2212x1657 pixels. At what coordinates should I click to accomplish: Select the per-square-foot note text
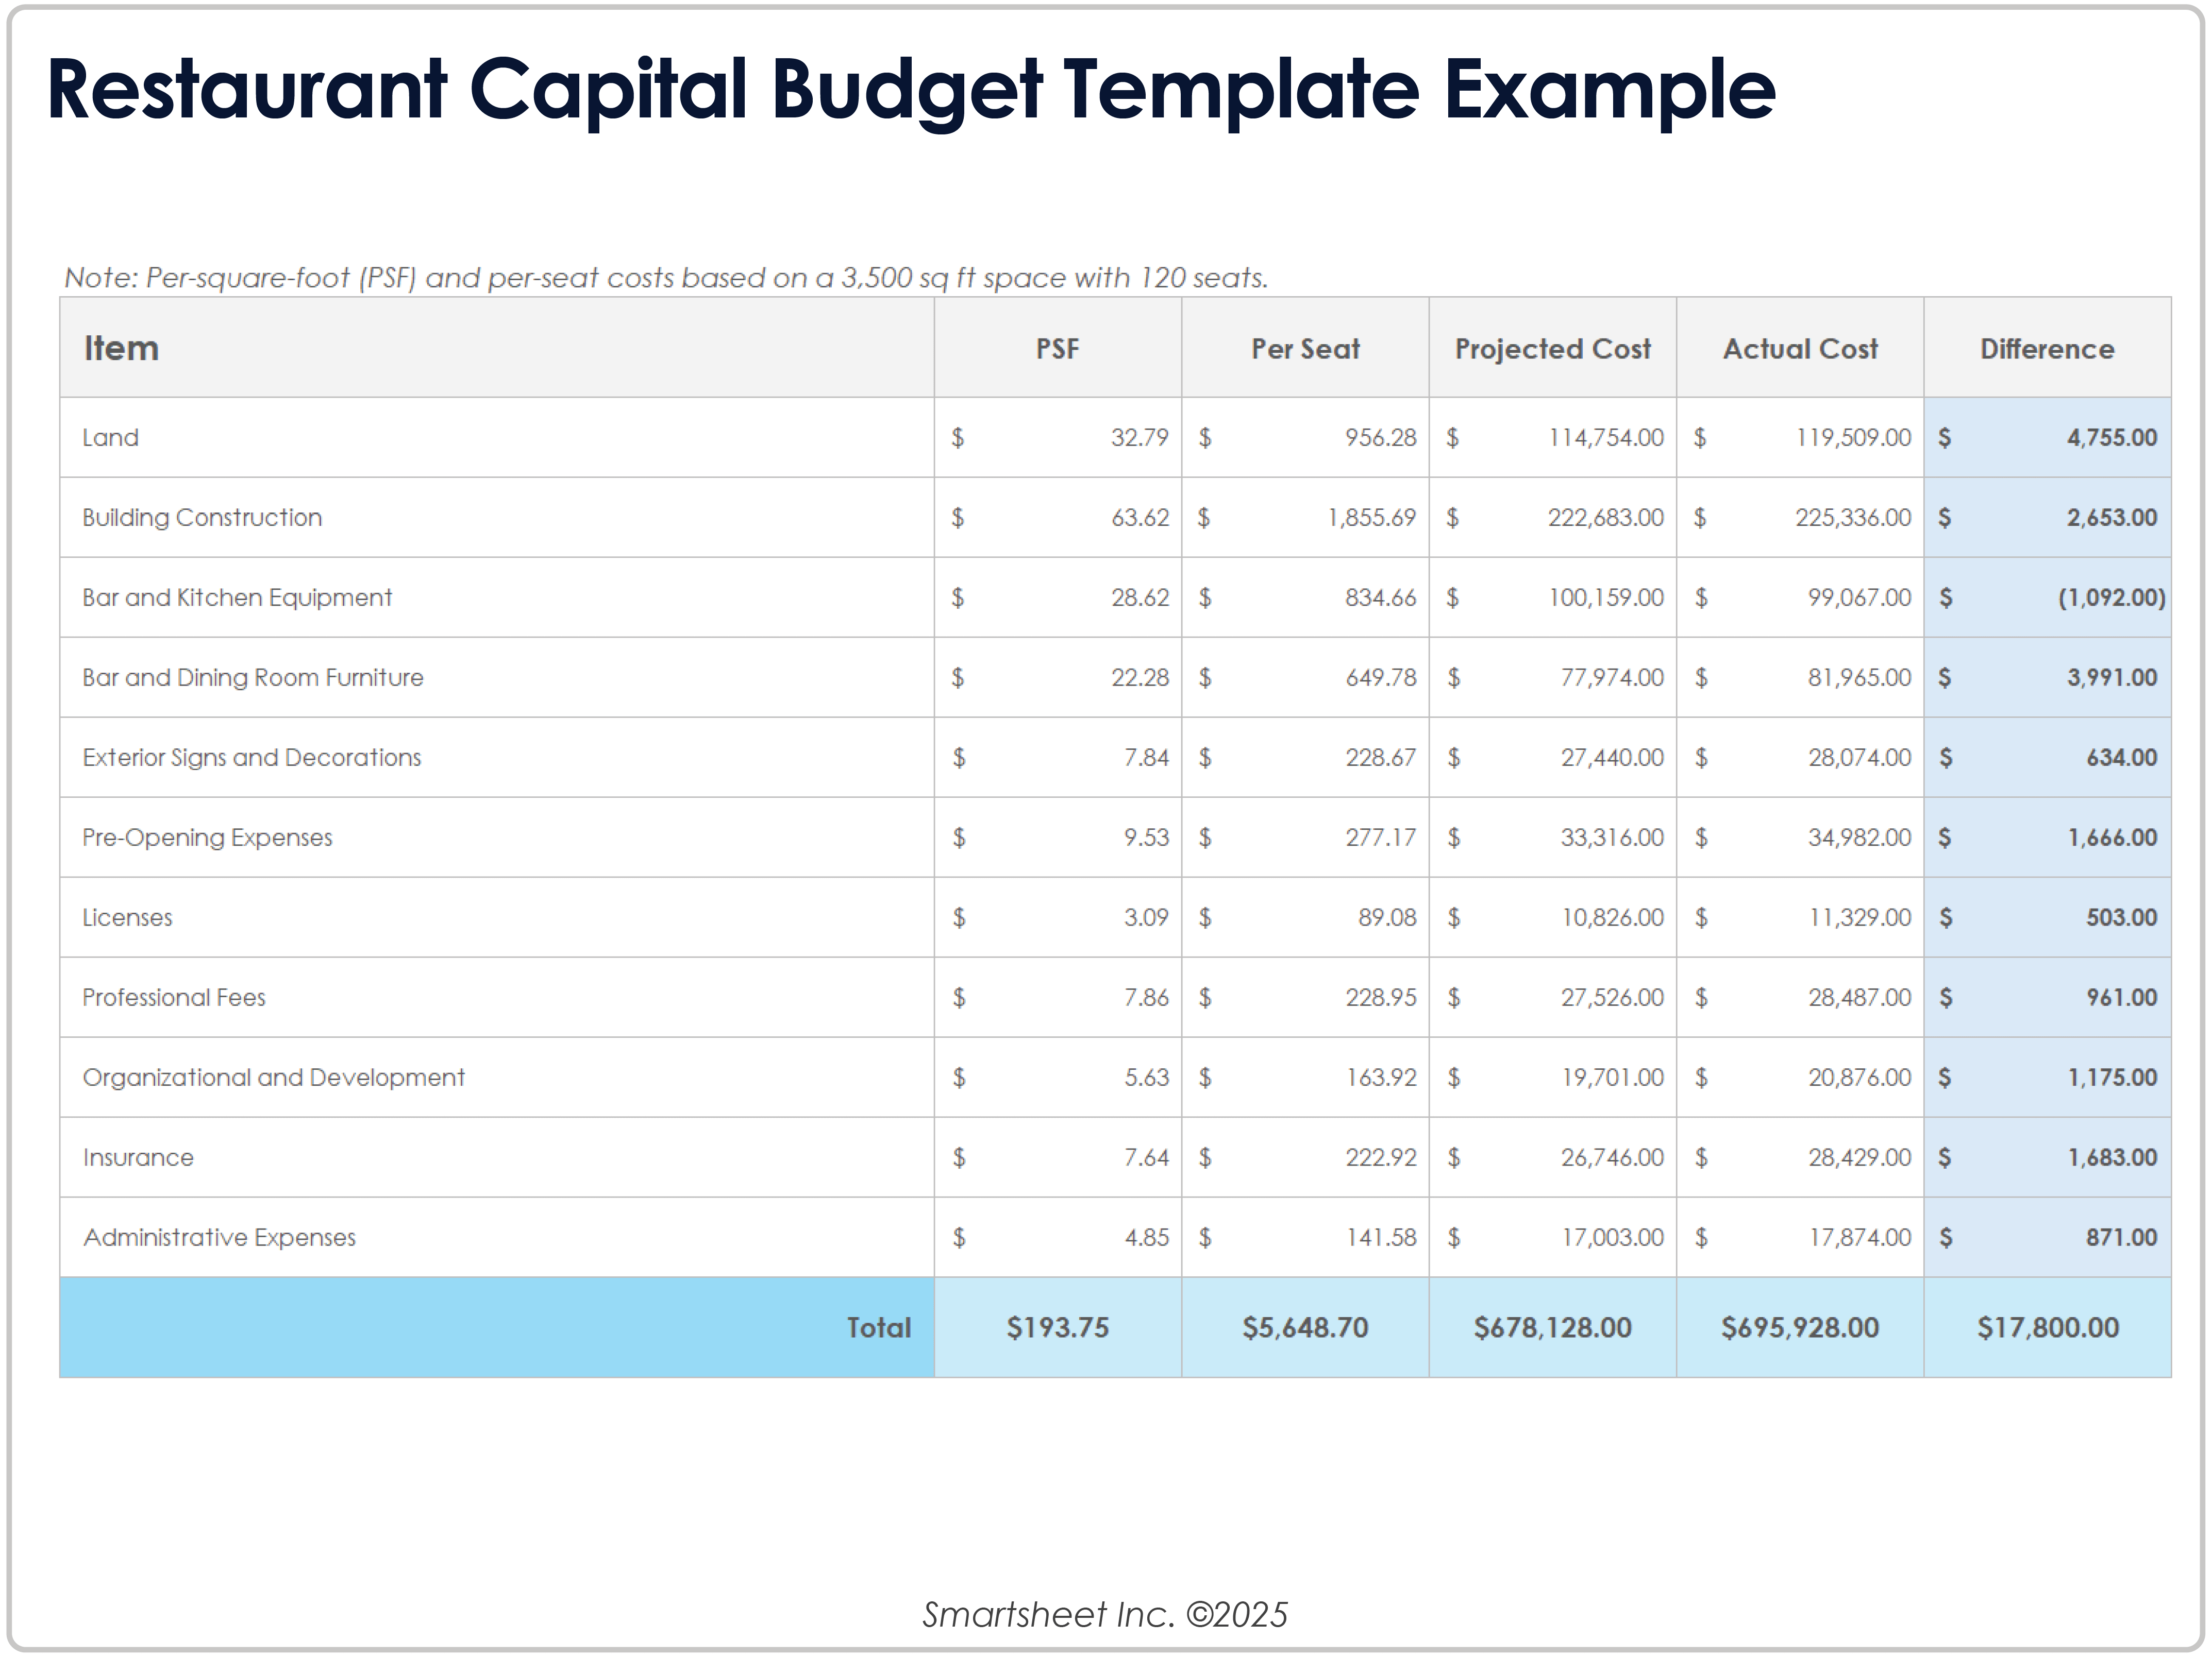tap(666, 278)
